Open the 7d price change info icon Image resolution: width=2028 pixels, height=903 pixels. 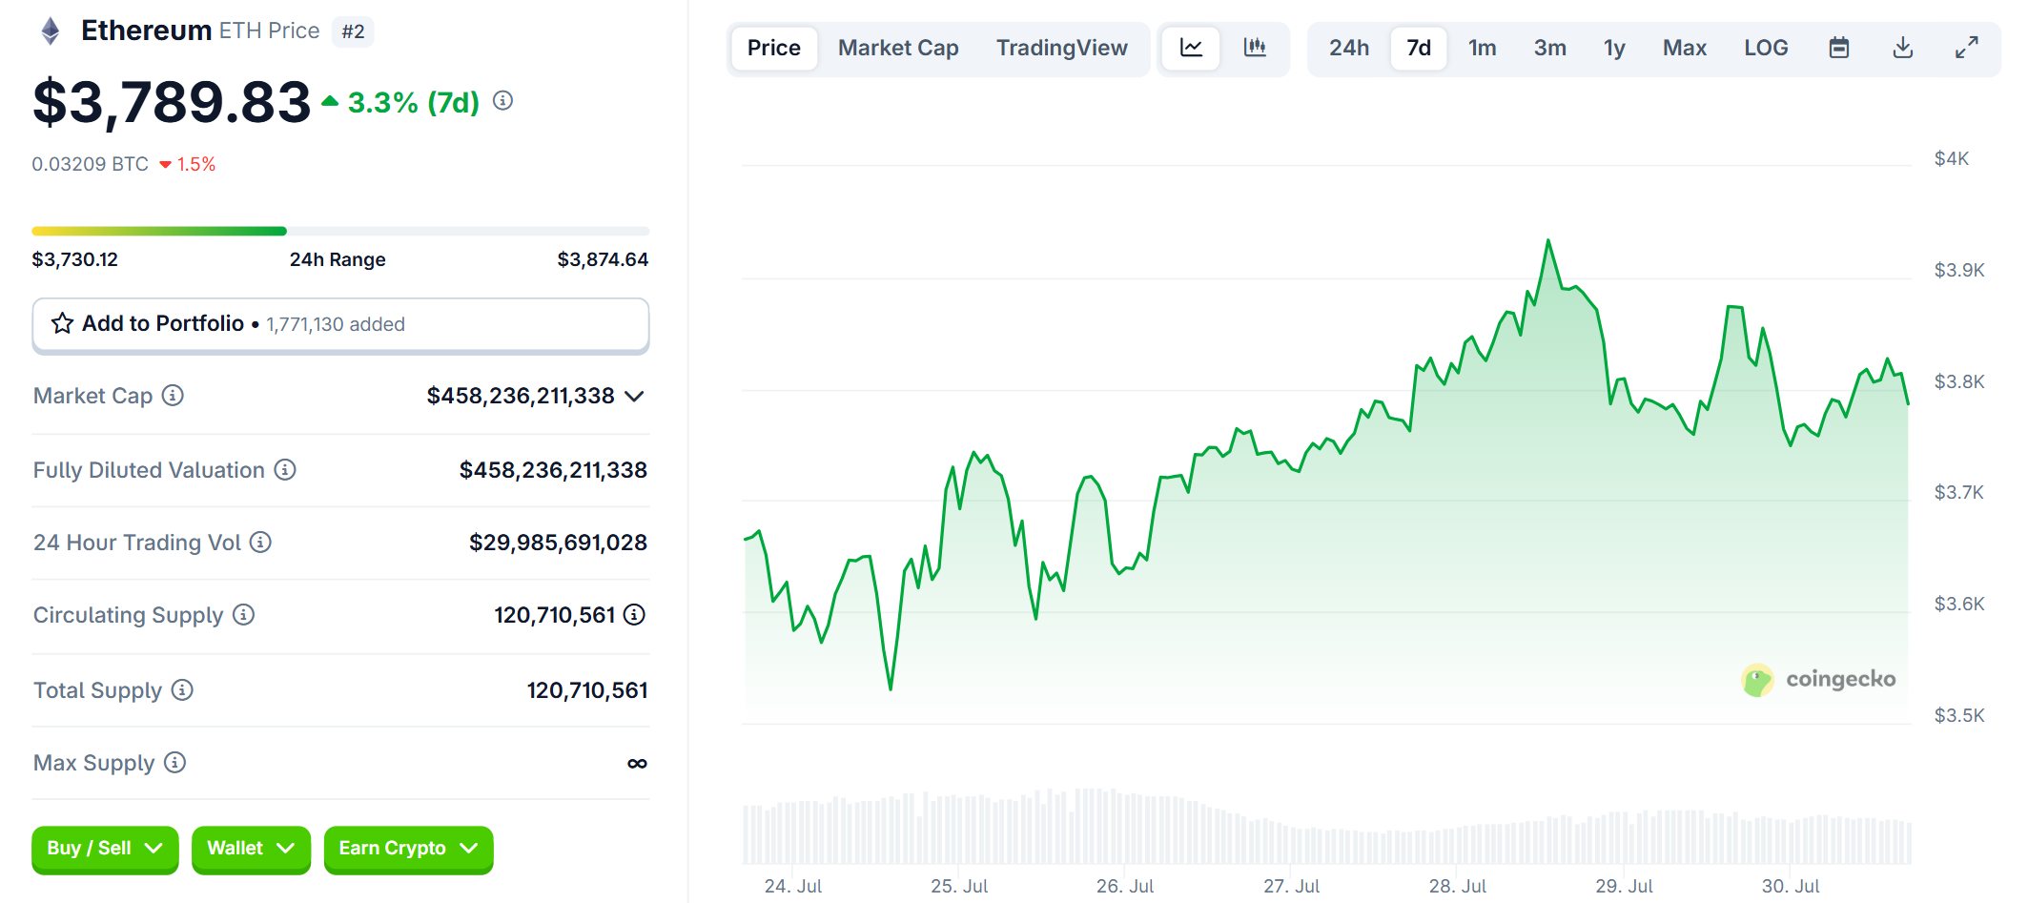click(x=503, y=100)
